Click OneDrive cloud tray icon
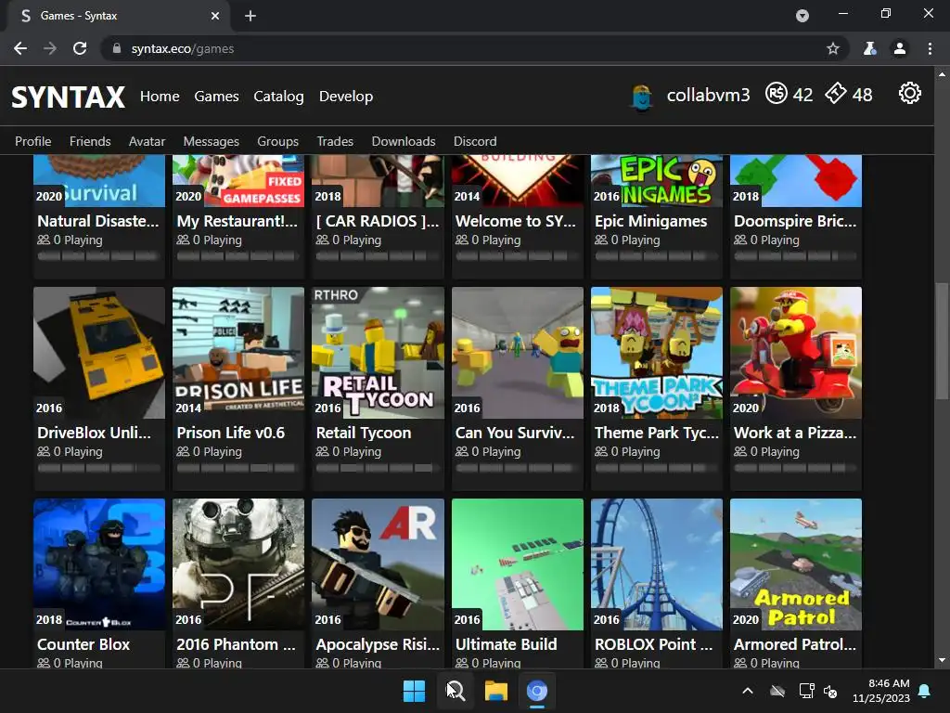The width and height of the screenshot is (950, 713). coord(778,691)
